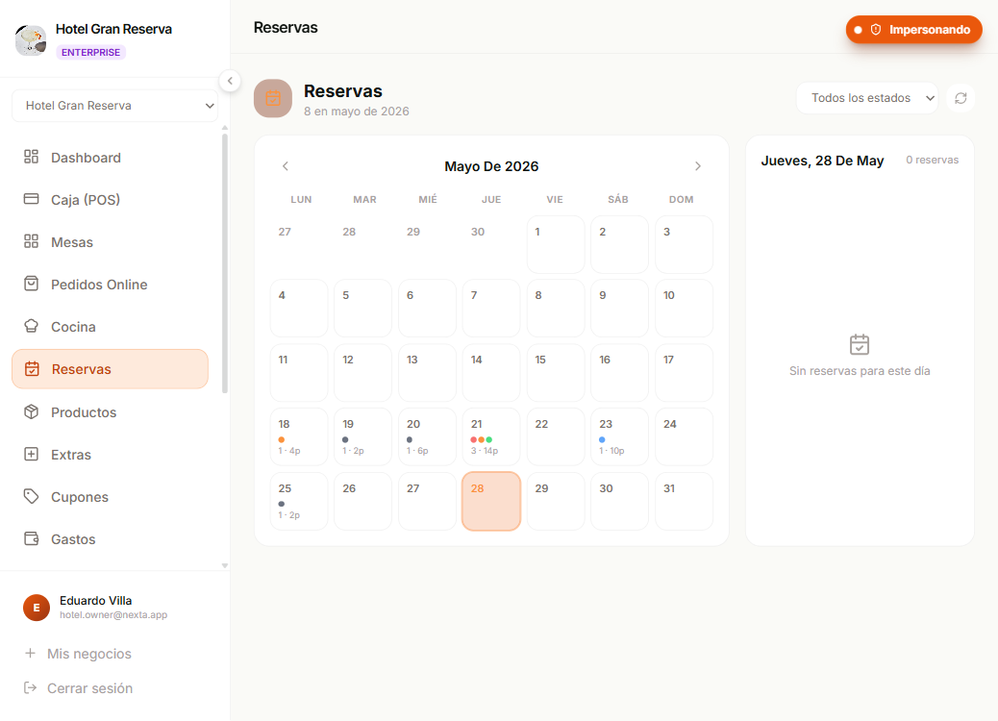Viewport: 998px width, 721px height.
Task: Click the shield icon in Impersonando badge
Action: click(876, 30)
